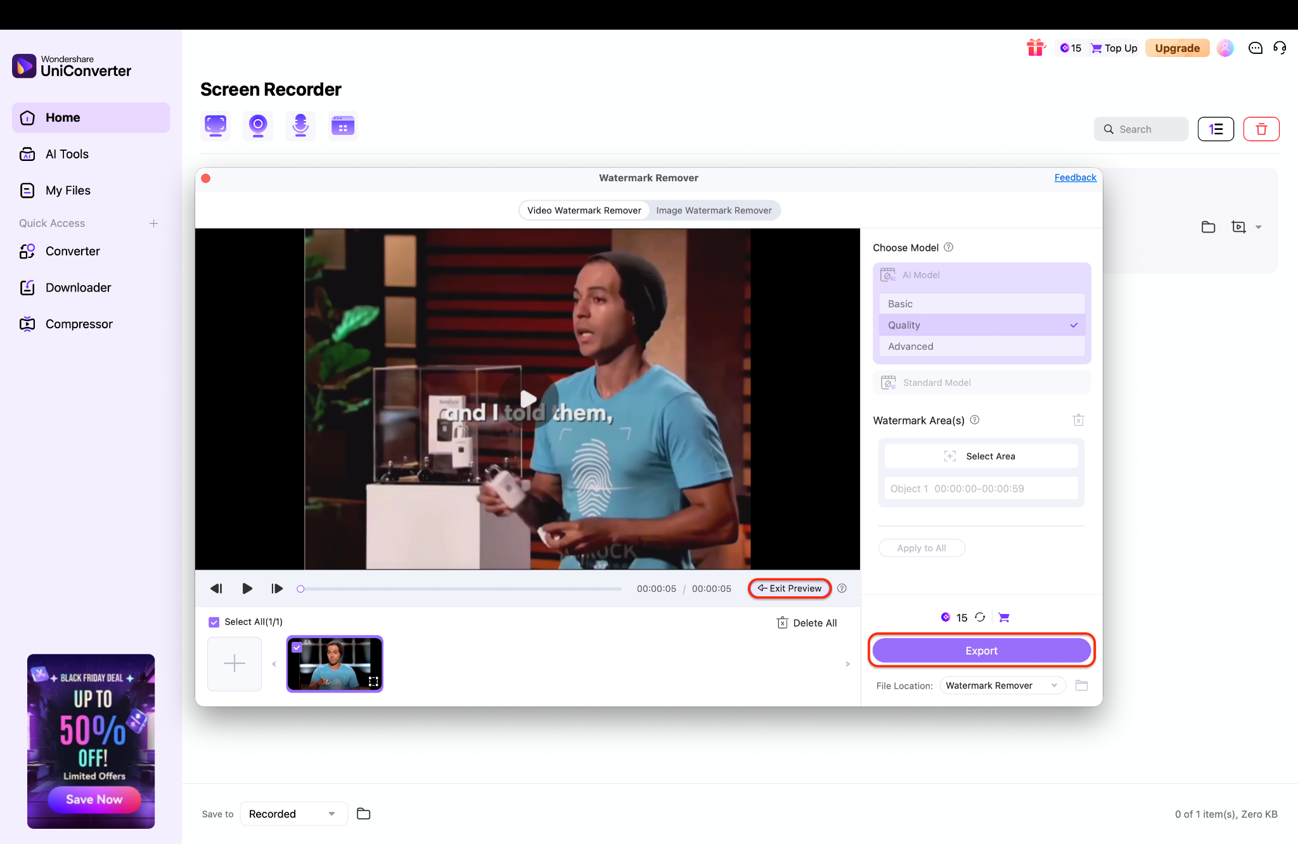Click the numbered list view icon
Image resolution: width=1298 pixels, height=844 pixels.
point(1215,129)
